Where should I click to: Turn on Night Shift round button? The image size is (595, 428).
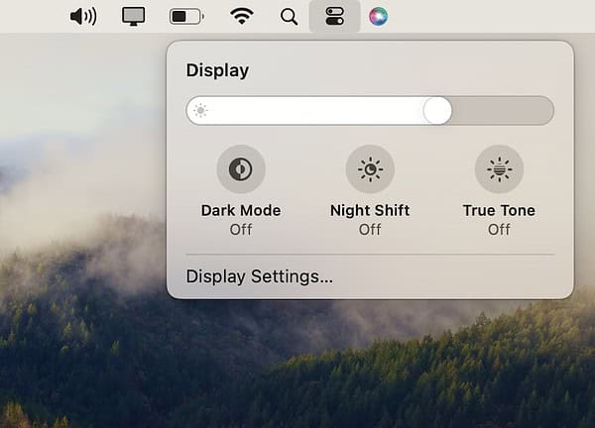[x=370, y=169]
